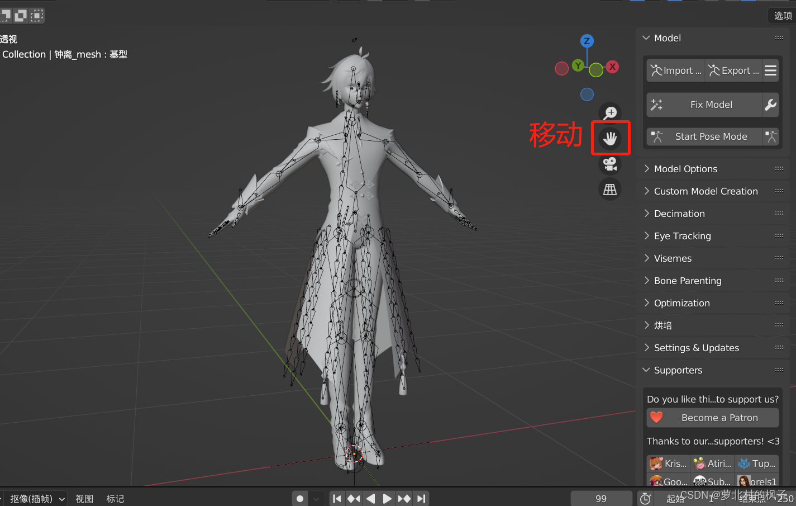Jump to the timeline end frame

click(x=421, y=498)
